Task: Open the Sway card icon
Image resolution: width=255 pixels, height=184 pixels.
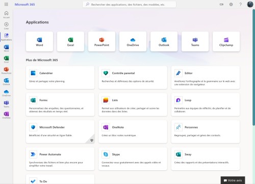Action: [x=178, y=154]
